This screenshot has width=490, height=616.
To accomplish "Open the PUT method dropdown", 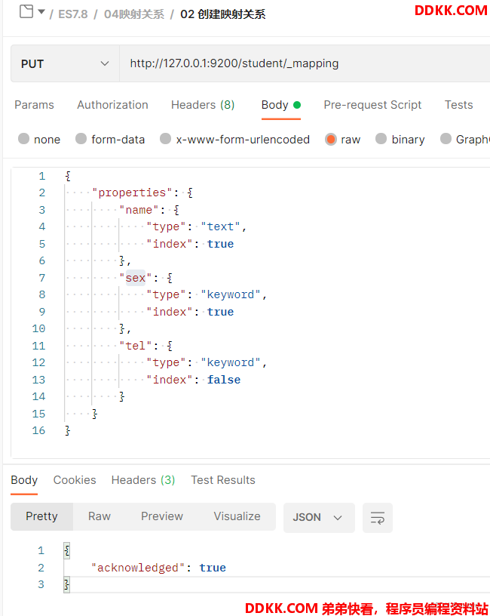I will 65,63.
